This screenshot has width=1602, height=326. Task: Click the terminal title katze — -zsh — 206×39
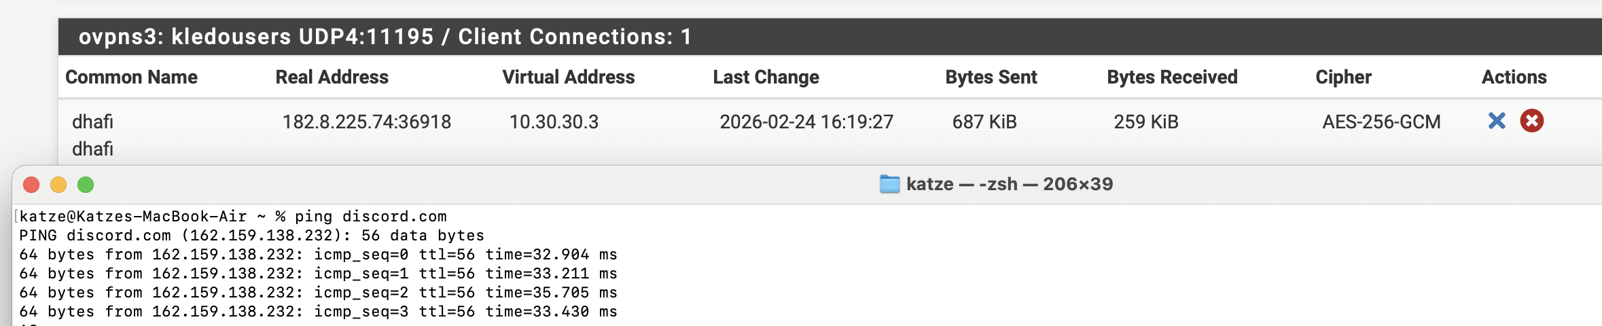click(1010, 184)
